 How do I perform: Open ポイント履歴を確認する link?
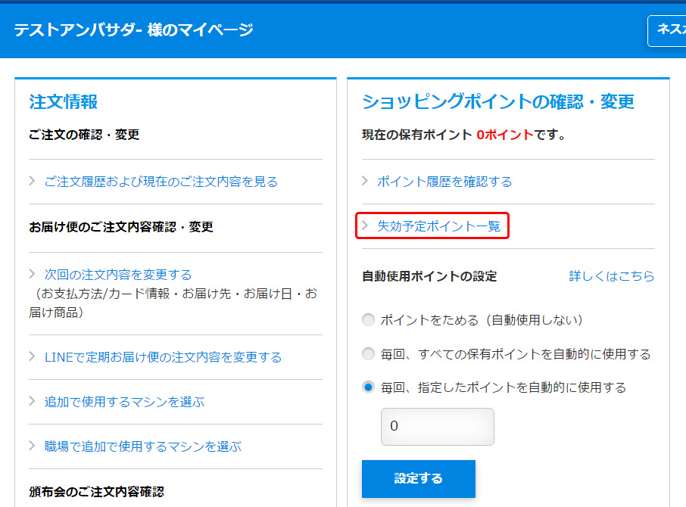click(x=444, y=182)
